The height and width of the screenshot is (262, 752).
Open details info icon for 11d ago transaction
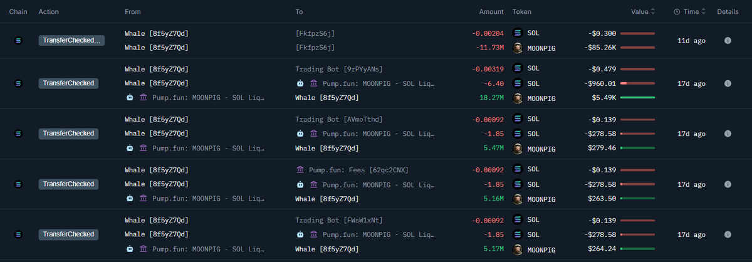pyautogui.click(x=728, y=40)
